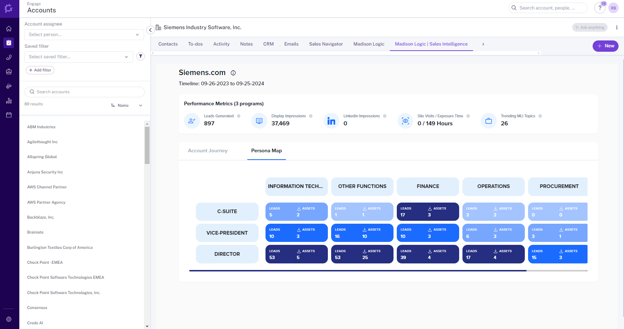This screenshot has height=329, width=624.
Task: Open the Sales Navigator tab
Action: [x=326, y=44]
